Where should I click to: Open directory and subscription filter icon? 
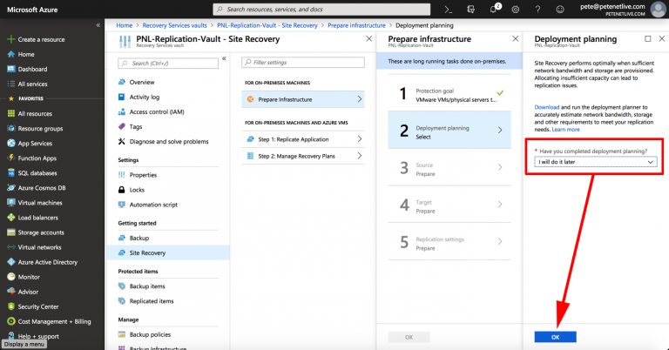point(470,10)
